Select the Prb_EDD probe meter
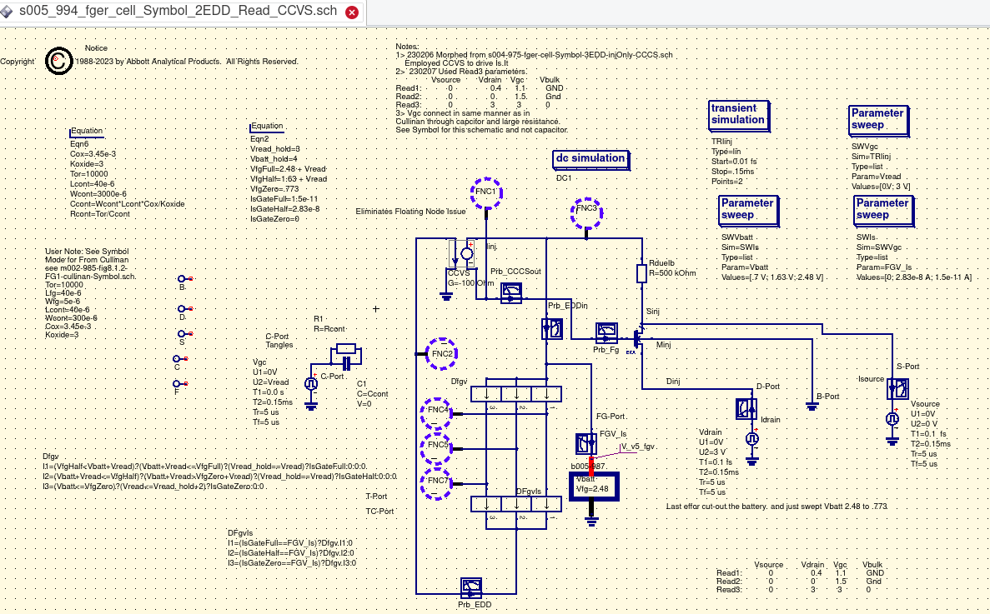Image resolution: width=990 pixels, height=614 pixels. (x=470, y=588)
